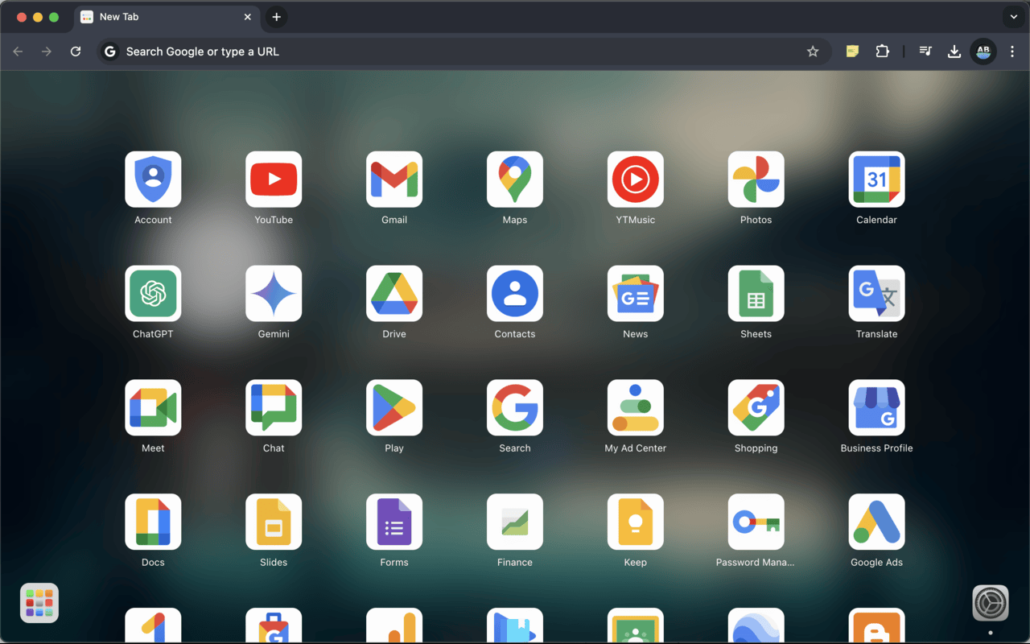Open the Password Manager icon

(756, 522)
